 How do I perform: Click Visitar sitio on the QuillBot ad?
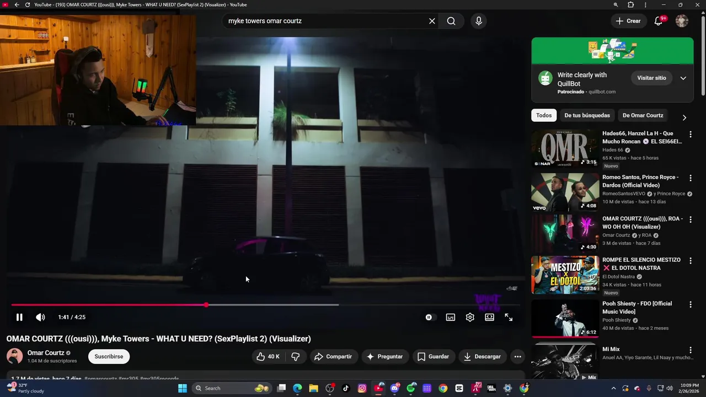coord(651,78)
